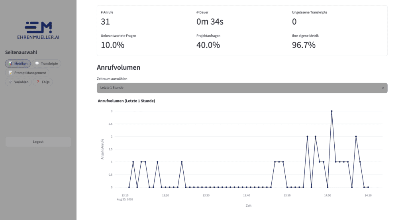
Task: Select the Transkripte page option
Action: coord(46,63)
